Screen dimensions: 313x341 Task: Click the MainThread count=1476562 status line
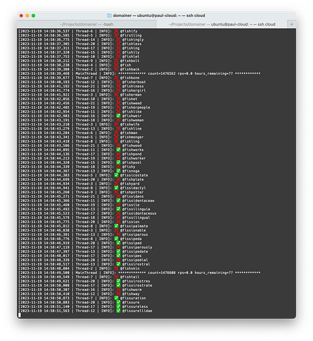(140, 74)
